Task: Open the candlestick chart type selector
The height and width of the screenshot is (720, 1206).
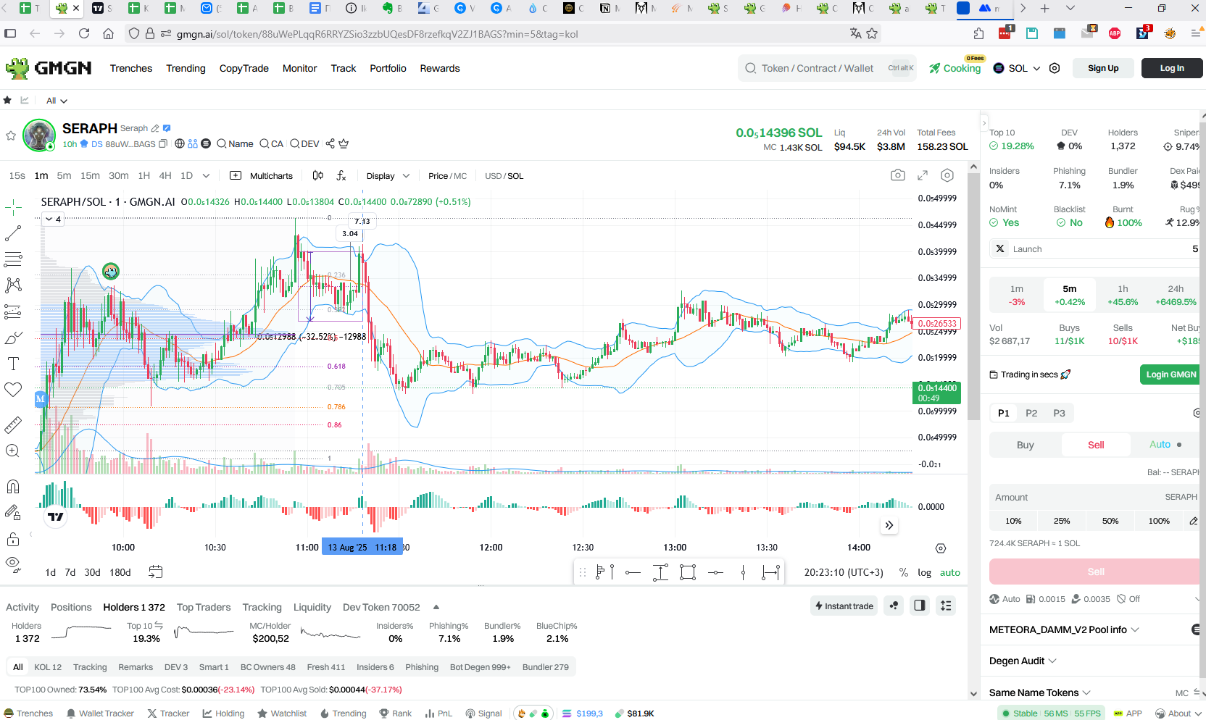Action: coord(317,175)
